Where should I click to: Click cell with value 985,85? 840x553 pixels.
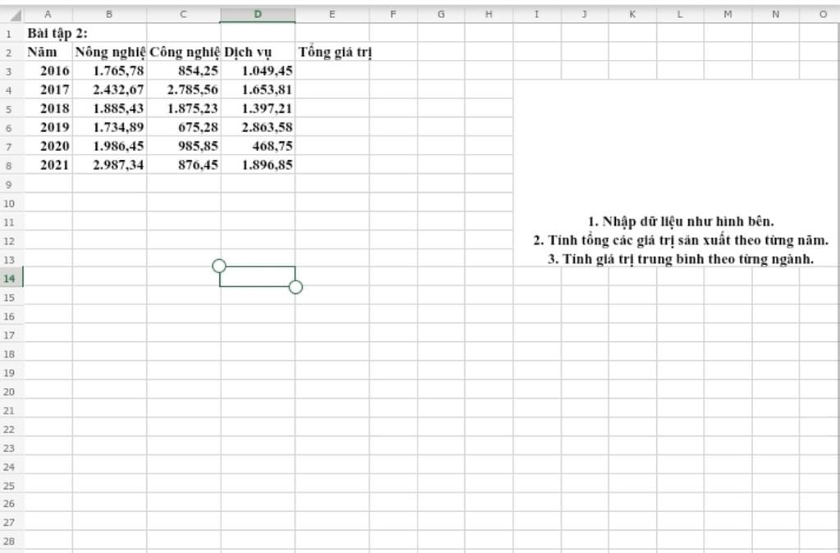tap(183, 146)
